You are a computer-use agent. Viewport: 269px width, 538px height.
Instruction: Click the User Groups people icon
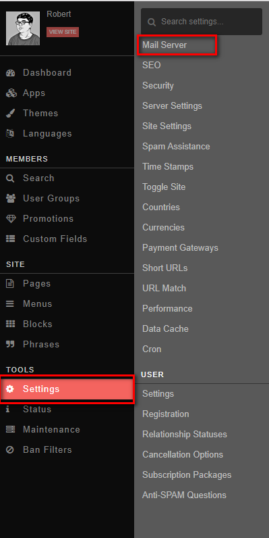11,198
